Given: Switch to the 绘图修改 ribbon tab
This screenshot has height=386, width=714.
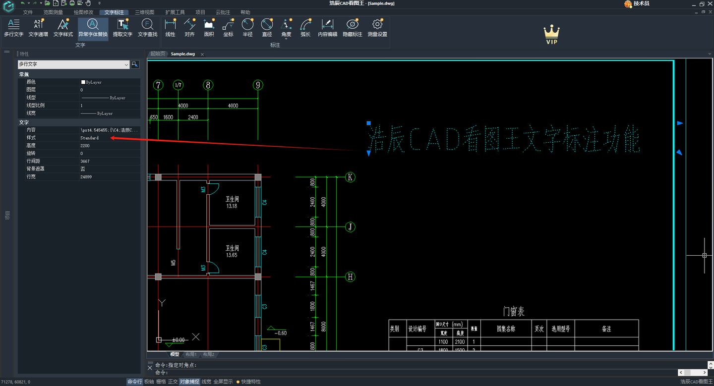Looking at the screenshot, I should click(83, 12).
